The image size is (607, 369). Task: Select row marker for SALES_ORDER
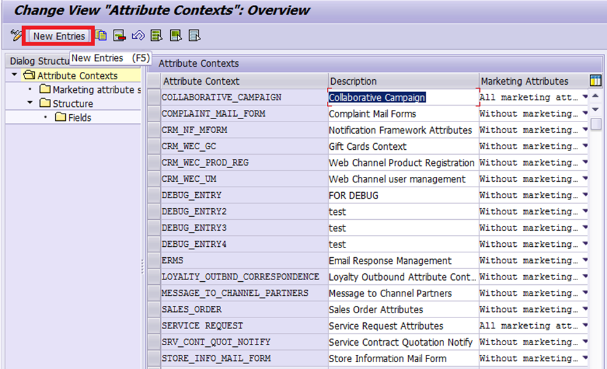(x=154, y=309)
